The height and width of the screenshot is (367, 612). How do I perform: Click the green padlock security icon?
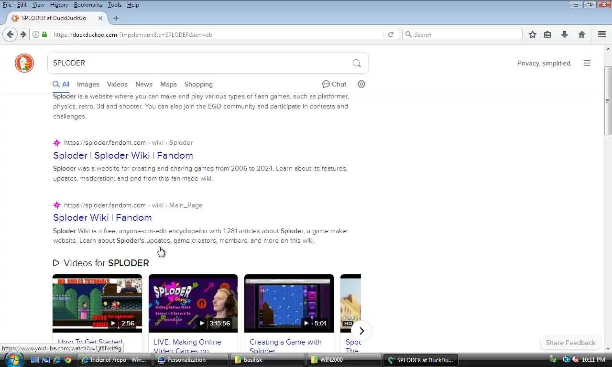pyautogui.click(x=44, y=34)
